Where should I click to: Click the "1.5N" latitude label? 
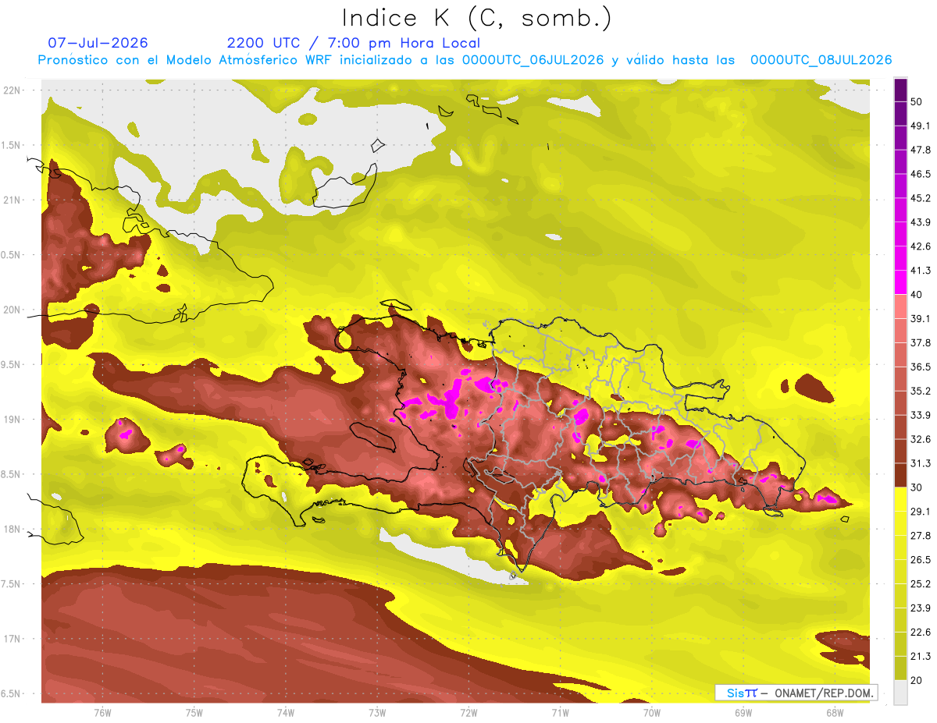pos(12,145)
